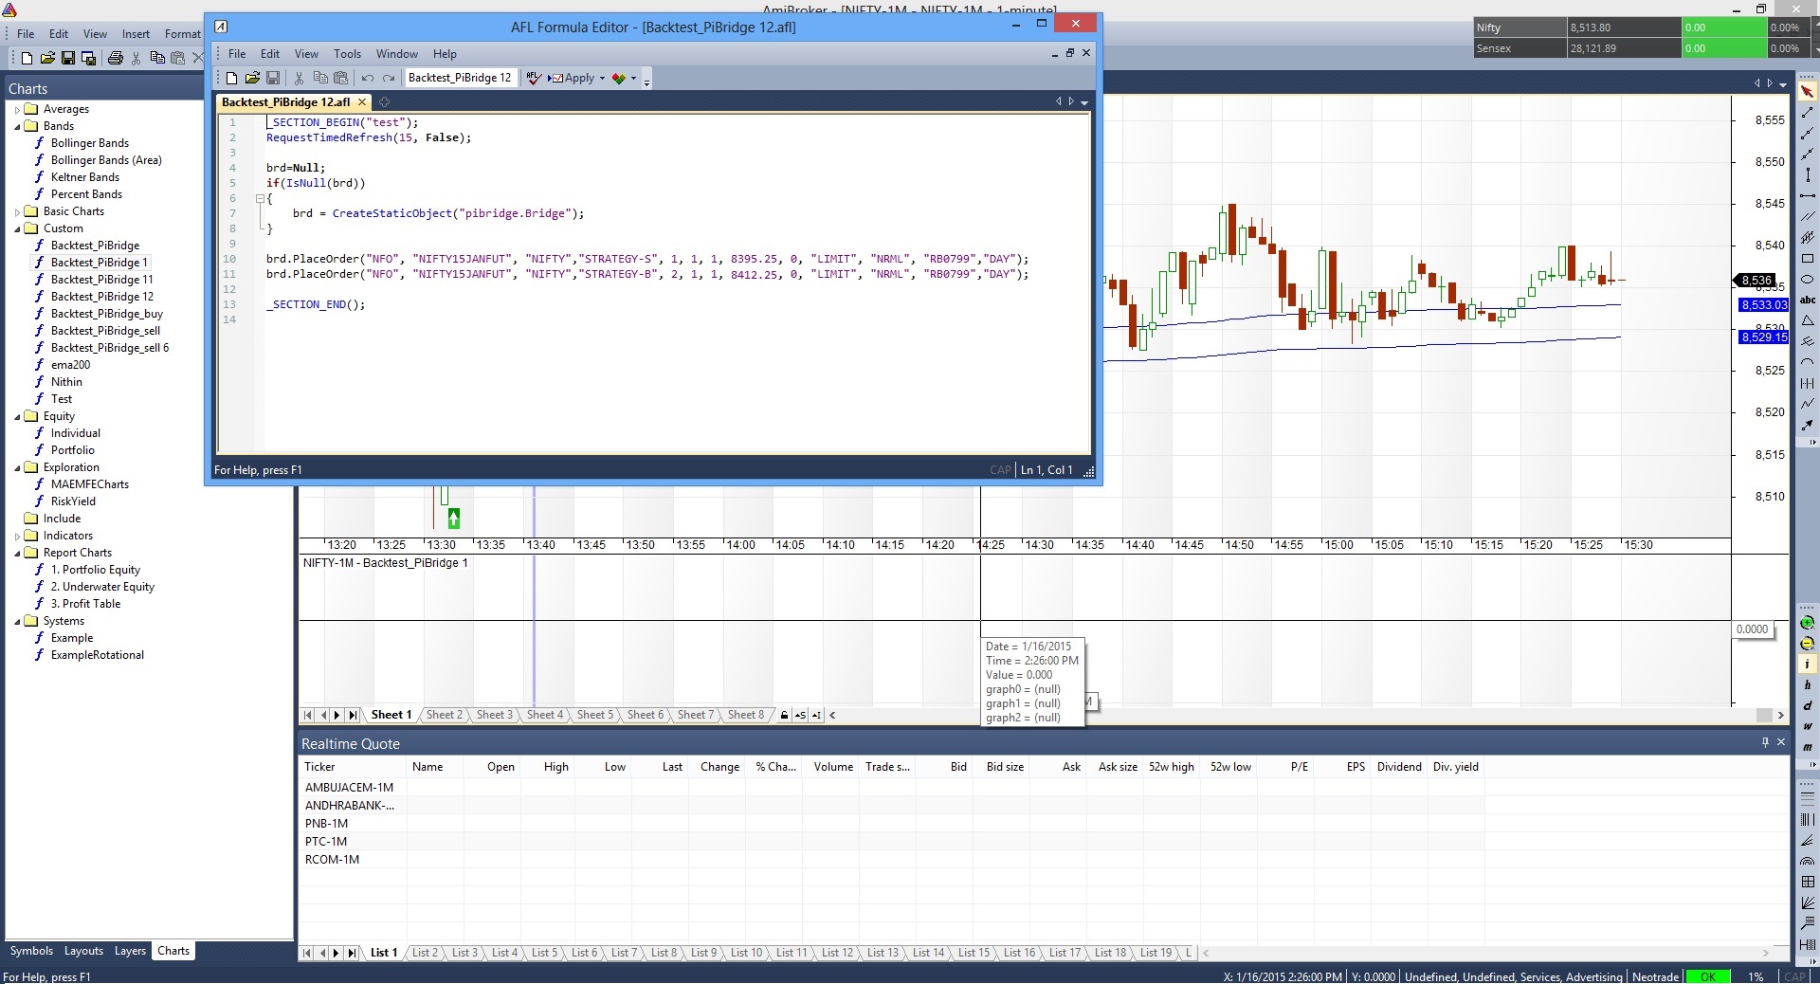Open Insert menu in AmiBroker
This screenshot has height=984, width=1820.
(136, 33)
